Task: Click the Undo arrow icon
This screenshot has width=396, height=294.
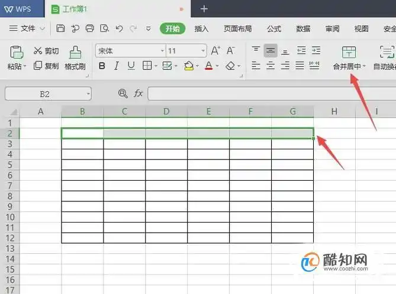Action: [x=119, y=28]
